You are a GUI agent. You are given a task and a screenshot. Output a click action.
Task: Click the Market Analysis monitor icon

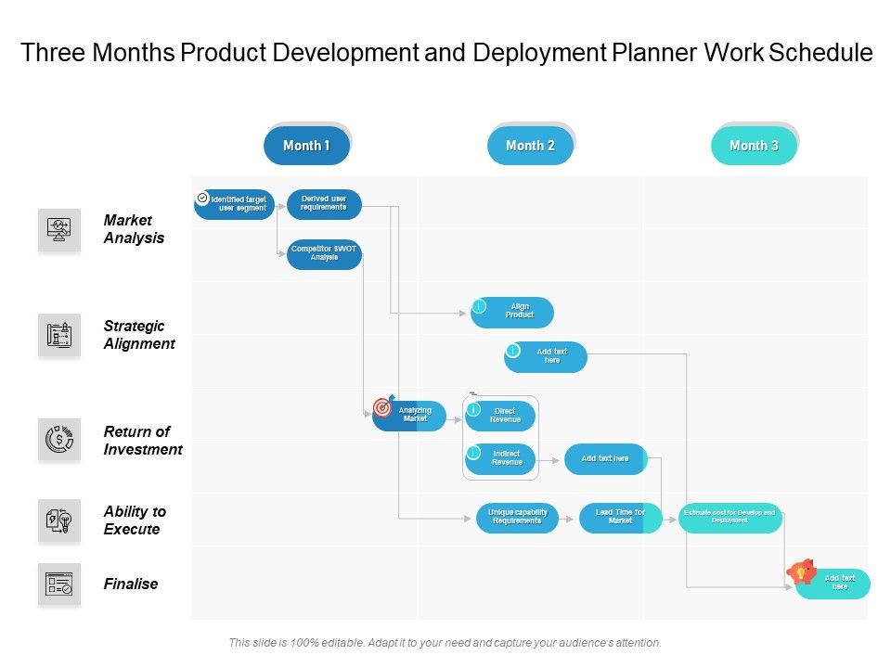pos(59,229)
